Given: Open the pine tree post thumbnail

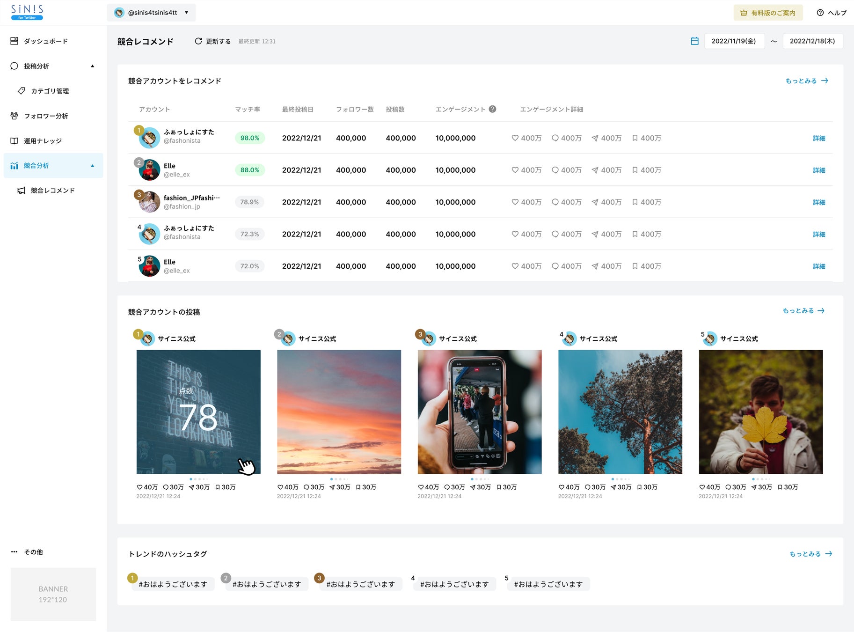Looking at the screenshot, I should 620,412.
